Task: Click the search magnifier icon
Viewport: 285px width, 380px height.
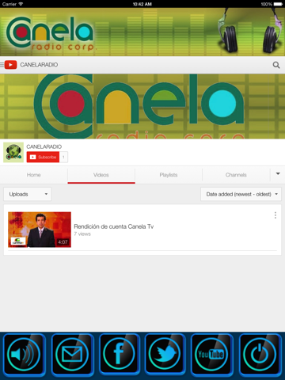Action: (x=276, y=65)
